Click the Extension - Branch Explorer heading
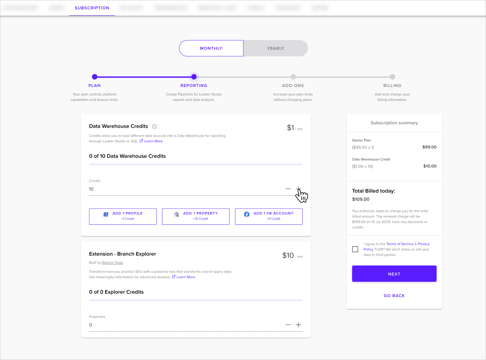This screenshot has width=486, height=360. tap(122, 254)
